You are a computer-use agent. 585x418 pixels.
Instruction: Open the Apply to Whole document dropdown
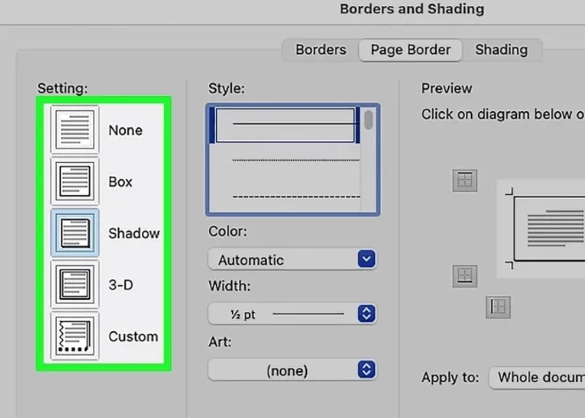pos(537,378)
